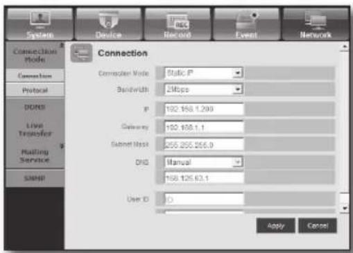The height and width of the screenshot is (253, 353).
Task: Select the Connection sidebar sub-item
Action: pyautogui.click(x=35, y=76)
